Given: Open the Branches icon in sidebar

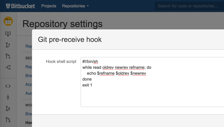Looking at the screenshot, I should point(8,109).
